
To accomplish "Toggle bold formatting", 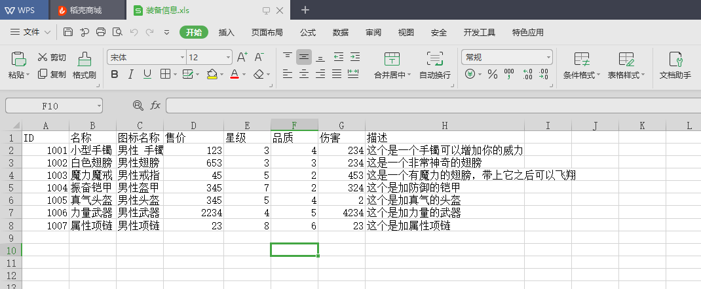I will click(115, 74).
